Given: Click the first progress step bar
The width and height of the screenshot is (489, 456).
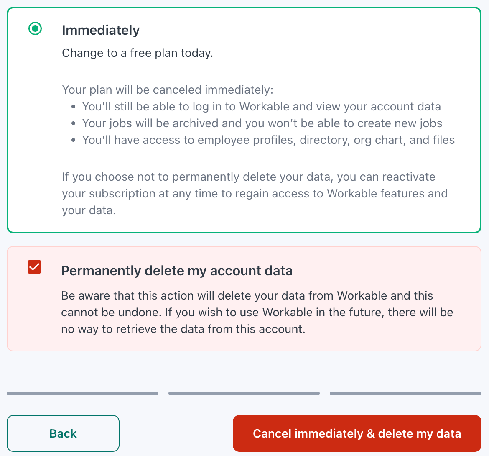Looking at the screenshot, I should point(82,393).
